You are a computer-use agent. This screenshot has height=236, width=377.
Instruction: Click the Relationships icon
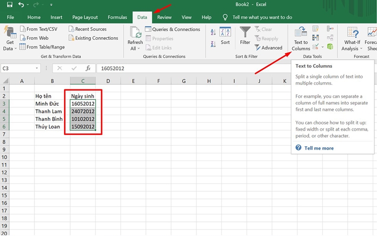pyautogui.click(x=330, y=38)
